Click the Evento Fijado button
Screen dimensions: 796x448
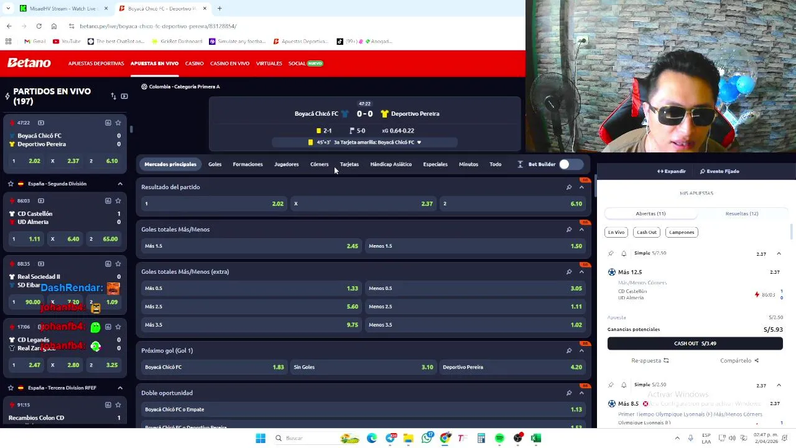pos(720,171)
